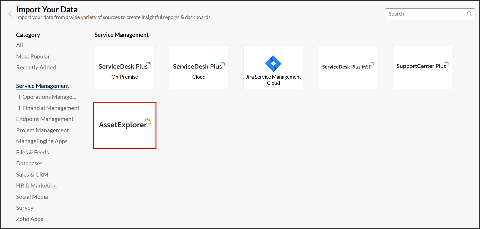
Task: Show All categories
Action: (x=20, y=46)
